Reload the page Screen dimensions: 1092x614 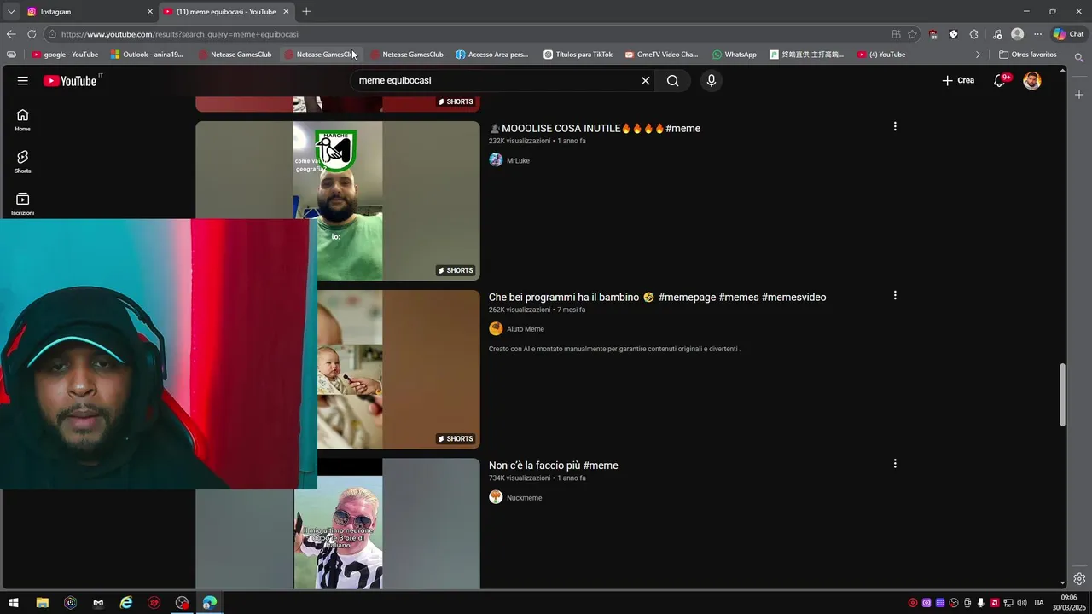(x=32, y=34)
